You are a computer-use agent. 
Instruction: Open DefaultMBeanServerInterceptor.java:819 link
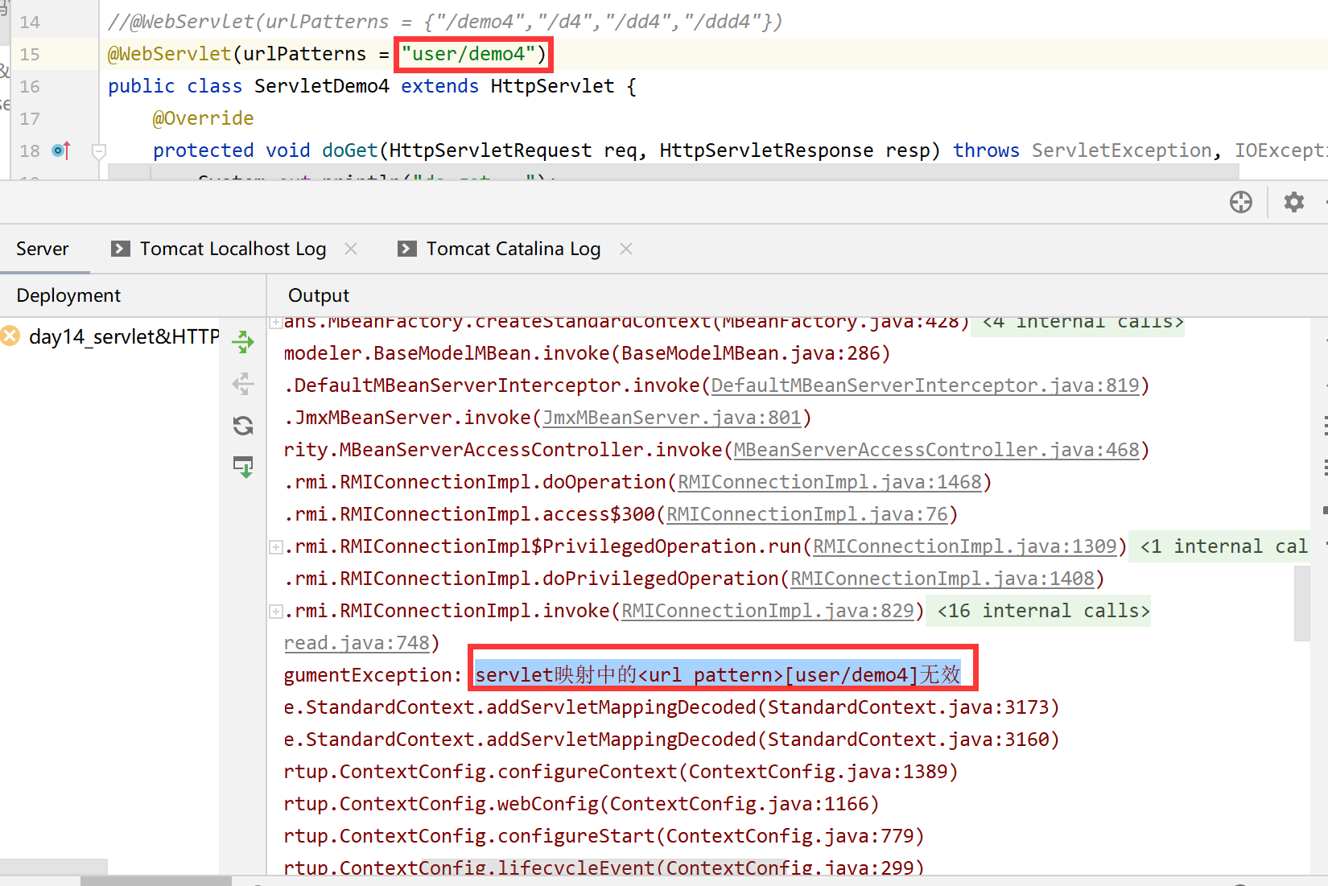(x=925, y=385)
